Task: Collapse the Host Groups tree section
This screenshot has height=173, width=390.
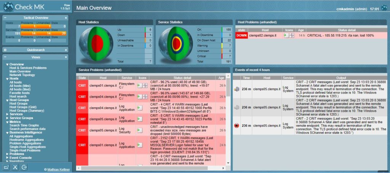Action: pyautogui.click(x=7, y=100)
